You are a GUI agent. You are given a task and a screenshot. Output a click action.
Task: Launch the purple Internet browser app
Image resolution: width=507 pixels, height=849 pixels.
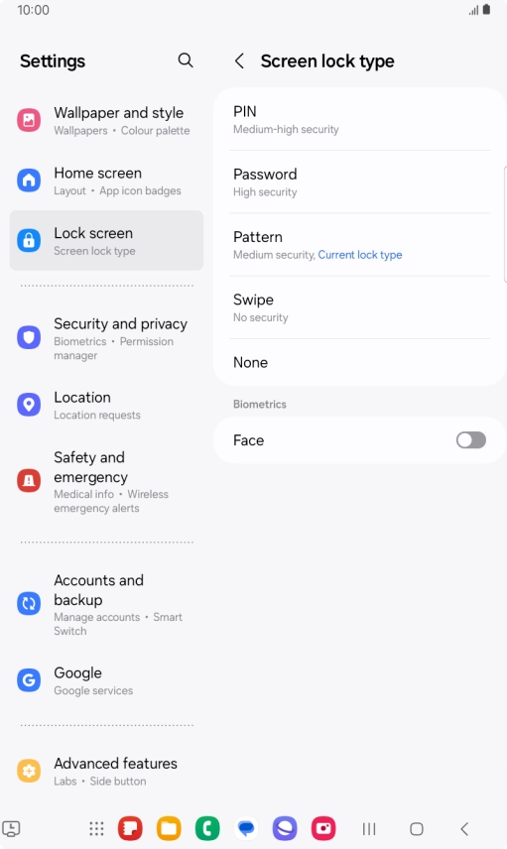pyautogui.click(x=285, y=828)
